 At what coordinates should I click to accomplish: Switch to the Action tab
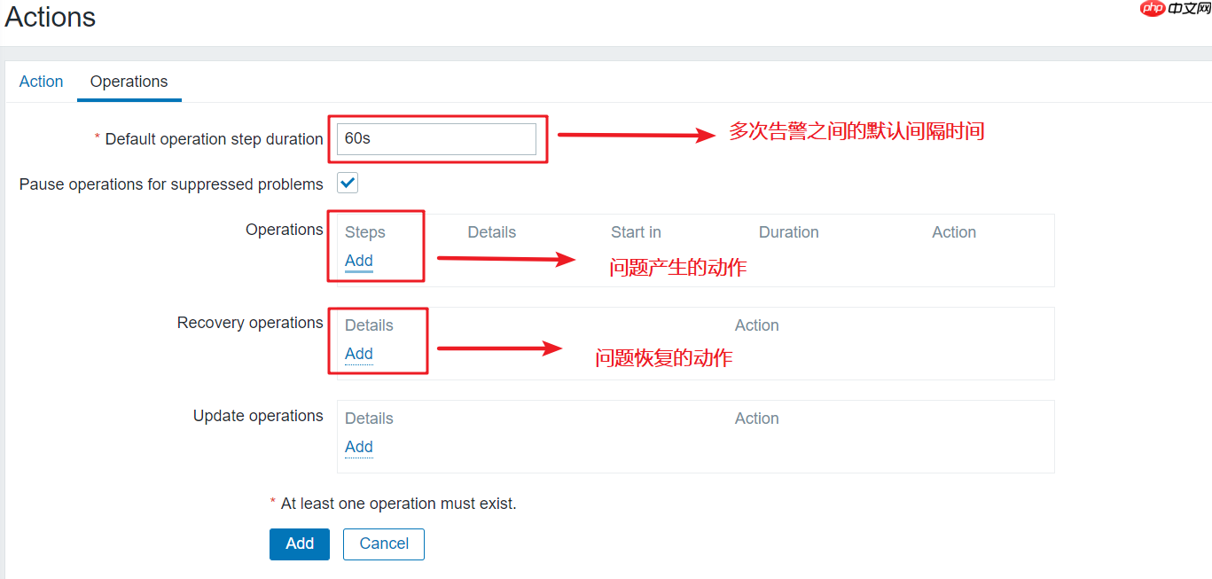pos(41,82)
